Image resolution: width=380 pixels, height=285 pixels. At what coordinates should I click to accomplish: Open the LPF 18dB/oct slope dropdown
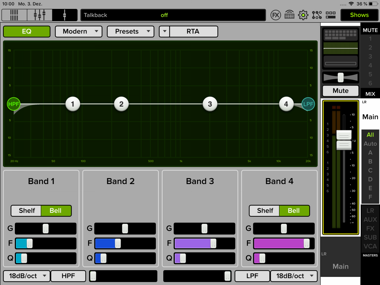tap(294, 276)
